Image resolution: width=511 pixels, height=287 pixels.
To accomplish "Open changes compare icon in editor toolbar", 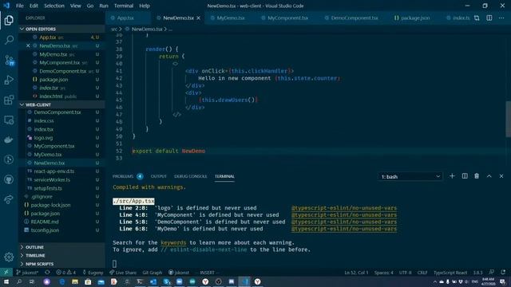I will pos(477,18).
